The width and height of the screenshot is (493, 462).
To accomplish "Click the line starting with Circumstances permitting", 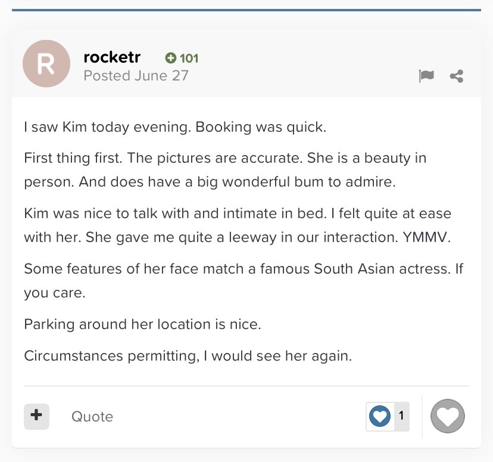I will click(188, 356).
